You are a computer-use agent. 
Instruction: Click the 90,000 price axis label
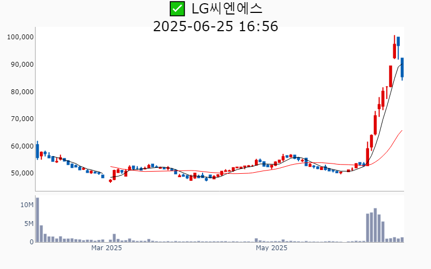22,64
